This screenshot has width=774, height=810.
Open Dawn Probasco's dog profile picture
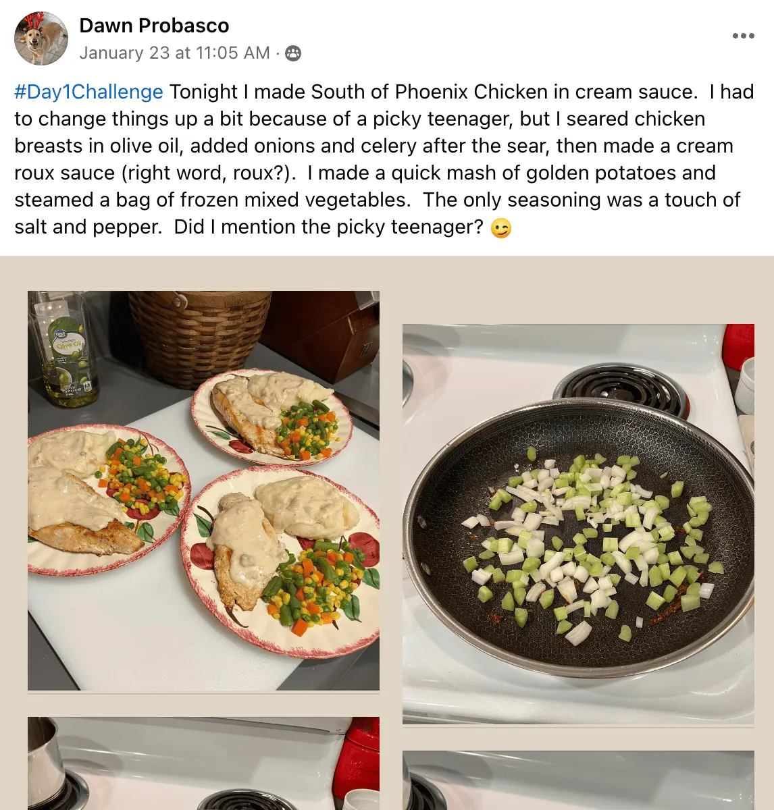[x=41, y=38]
